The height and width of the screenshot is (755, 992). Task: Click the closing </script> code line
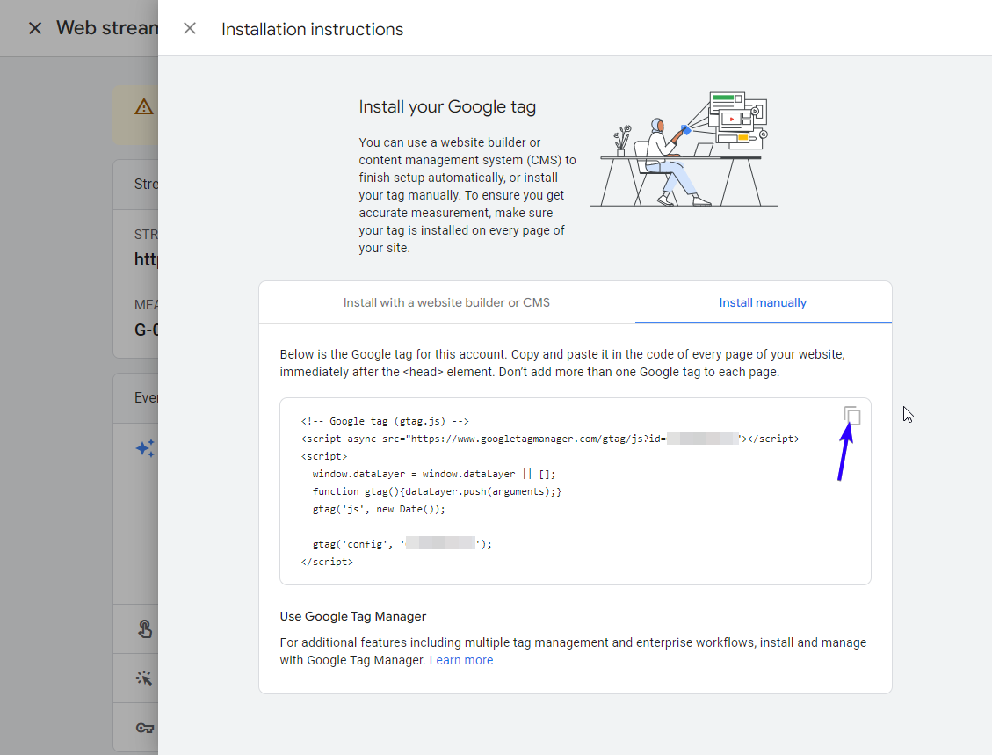click(327, 562)
